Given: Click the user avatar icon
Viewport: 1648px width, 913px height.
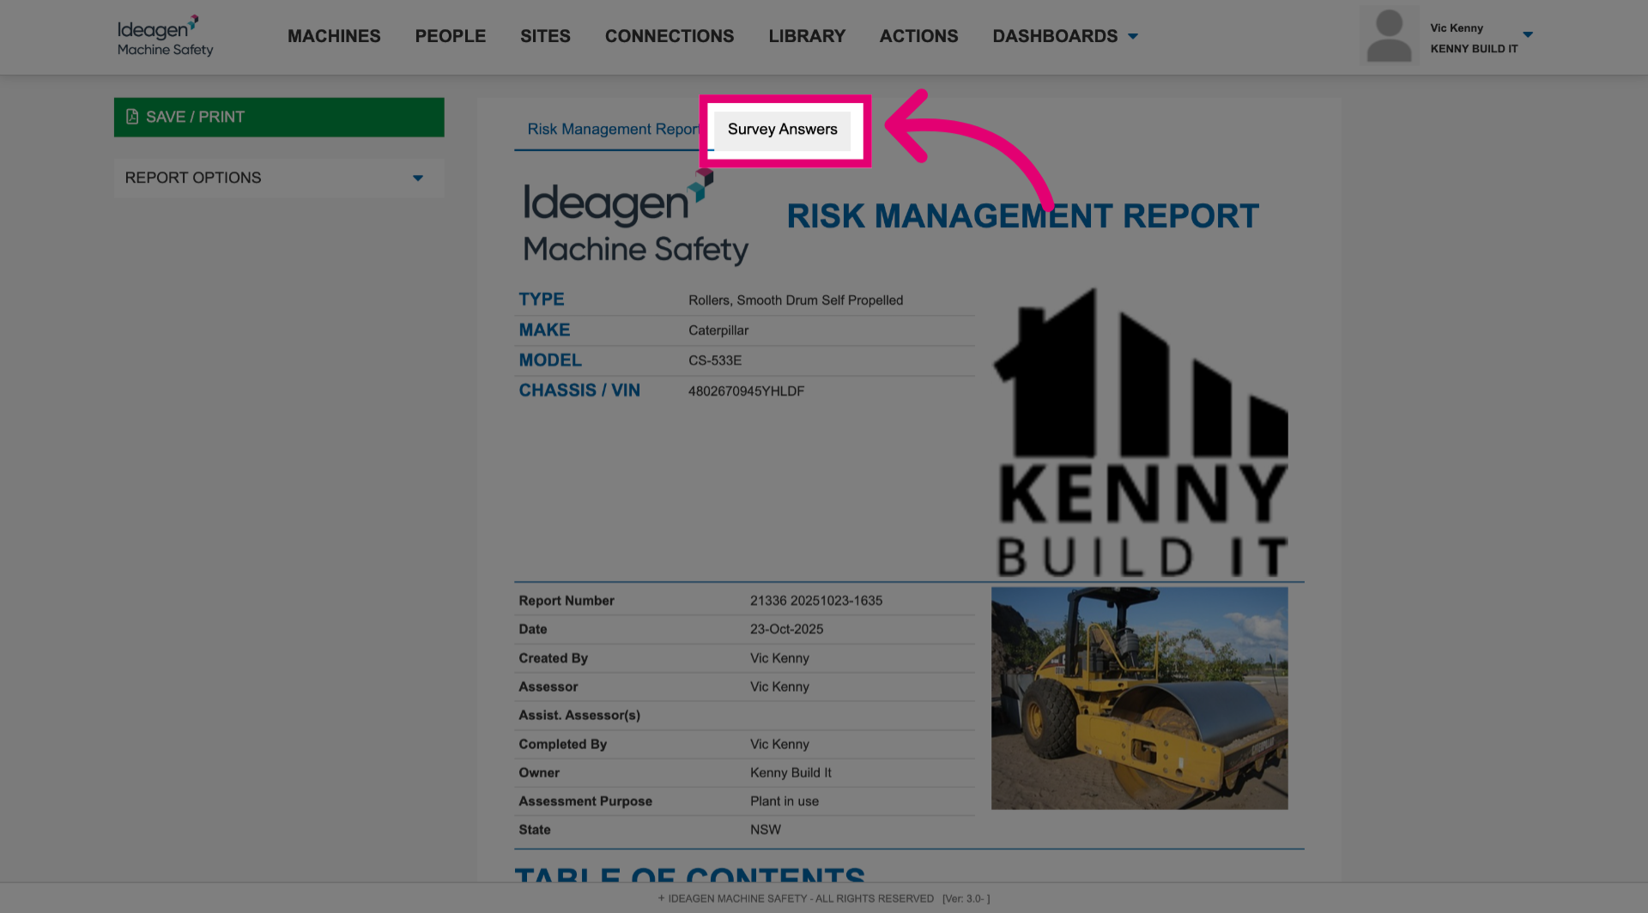Looking at the screenshot, I should coord(1389,36).
